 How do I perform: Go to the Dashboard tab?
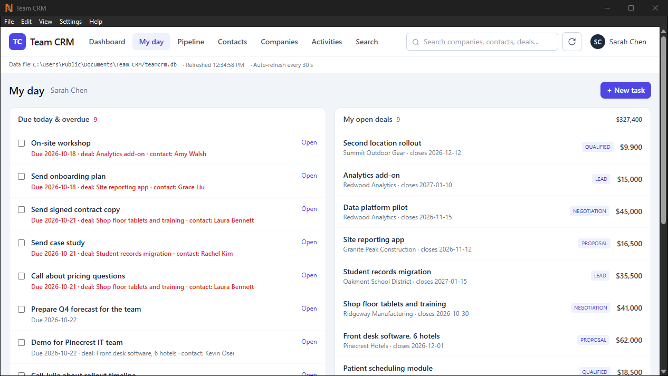(x=107, y=42)
